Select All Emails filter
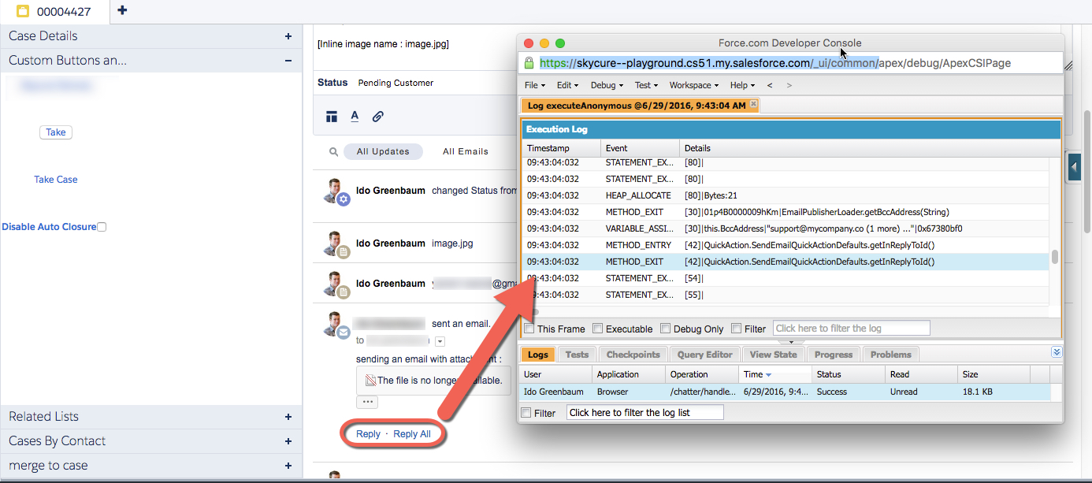 466,152
